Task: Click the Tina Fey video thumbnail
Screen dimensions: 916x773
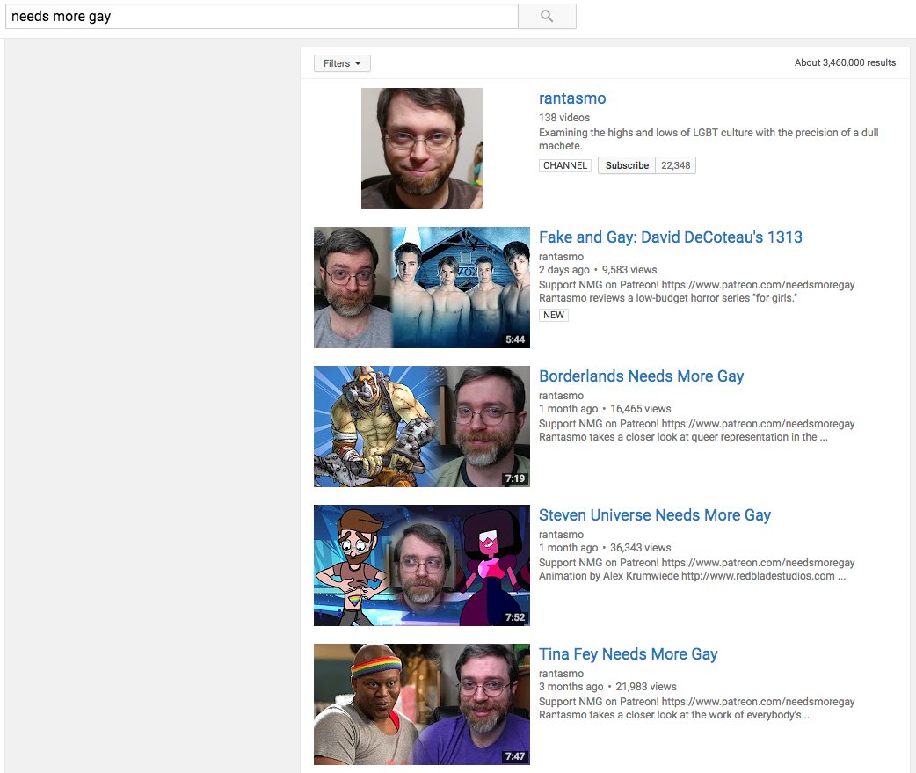Action: [422, 704]
